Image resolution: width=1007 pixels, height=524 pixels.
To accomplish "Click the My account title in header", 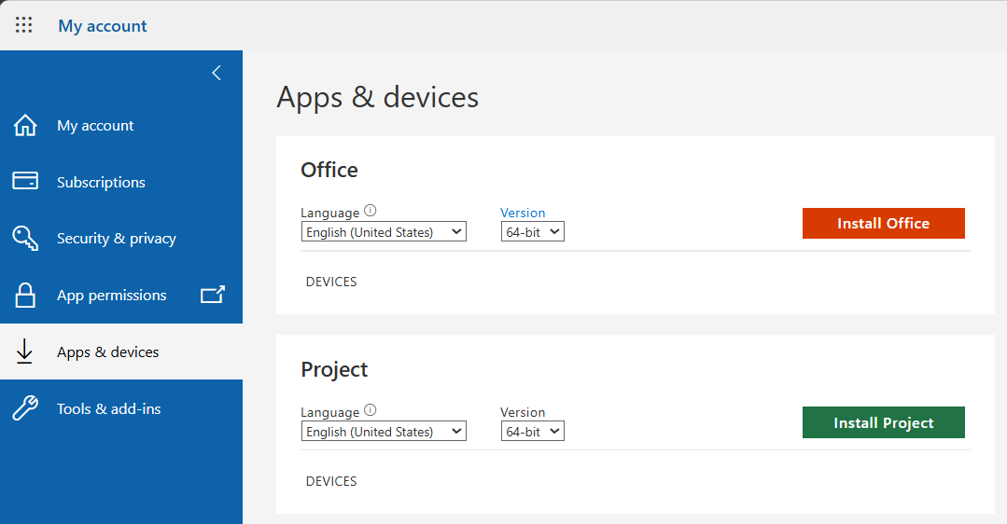I will coord(103,26).
